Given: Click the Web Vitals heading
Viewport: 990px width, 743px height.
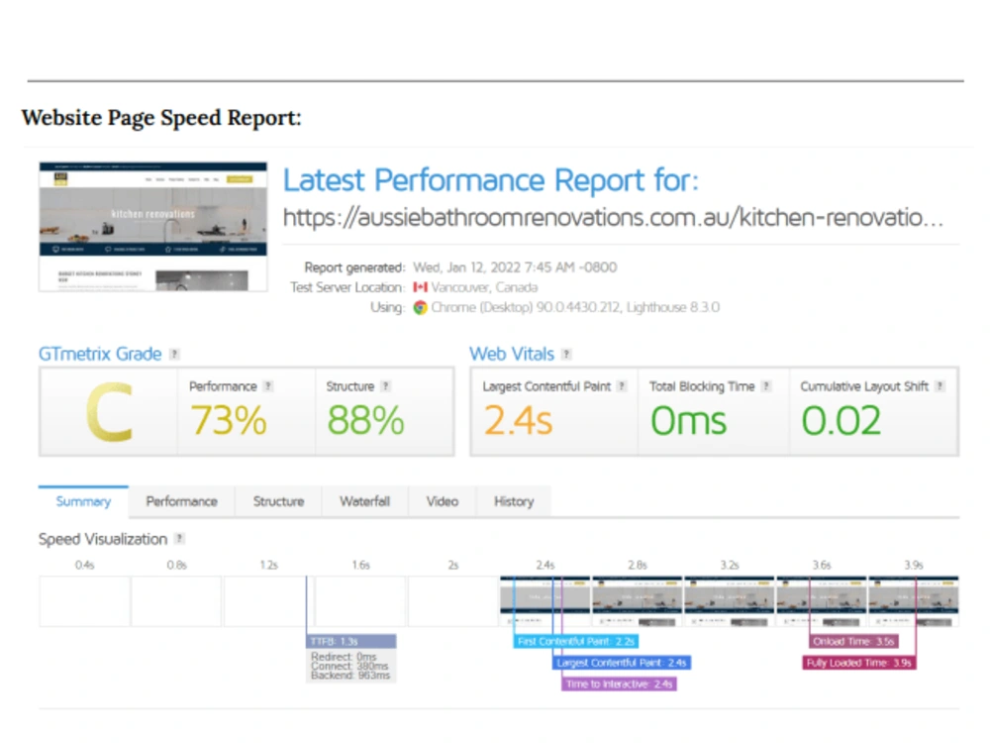Looking at the screenshot, I should point(512,355).
